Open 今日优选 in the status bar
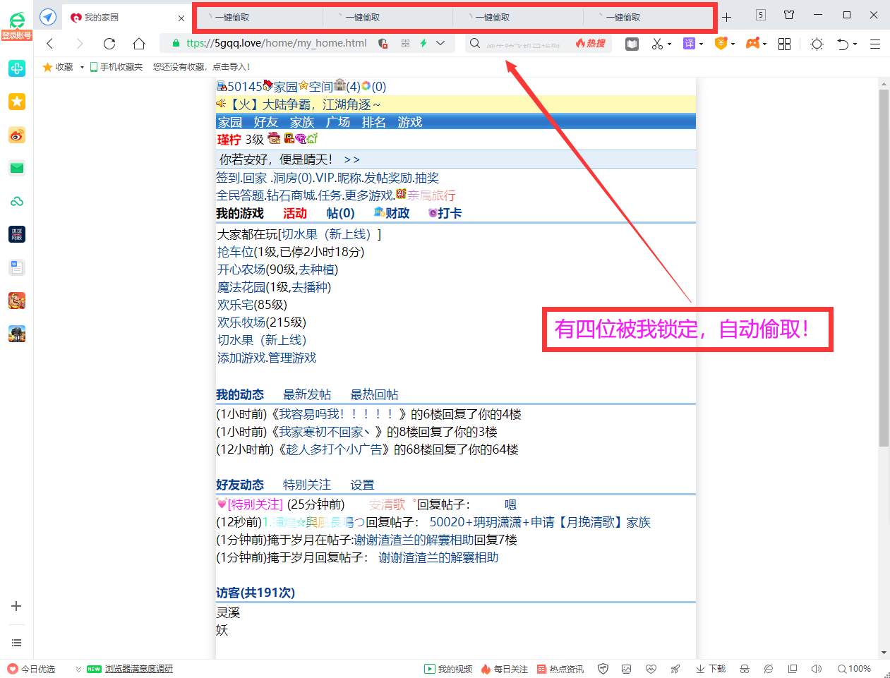The height and width of the screenshot is (678, 890). click(31, 669)
